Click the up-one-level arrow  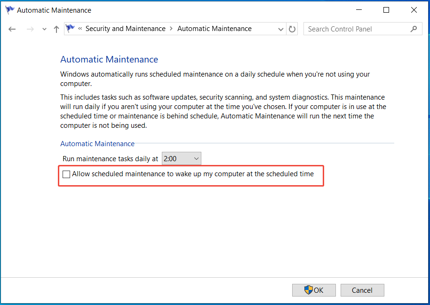(x=56, y=29)
